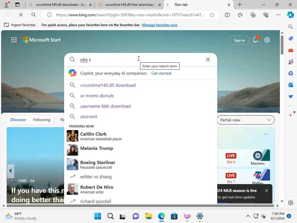Switch to the Discover feed tab
This screenshot has width=297, height=223.
(x=18, y=120)
